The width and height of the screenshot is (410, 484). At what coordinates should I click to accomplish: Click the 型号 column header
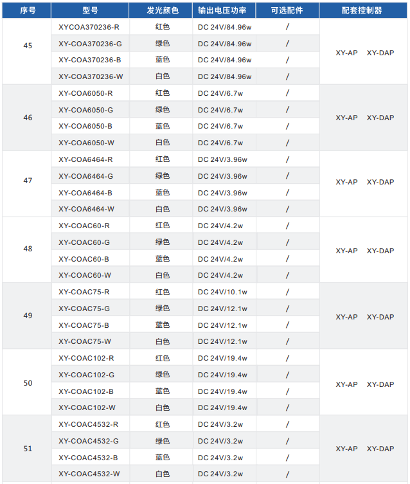90,11
